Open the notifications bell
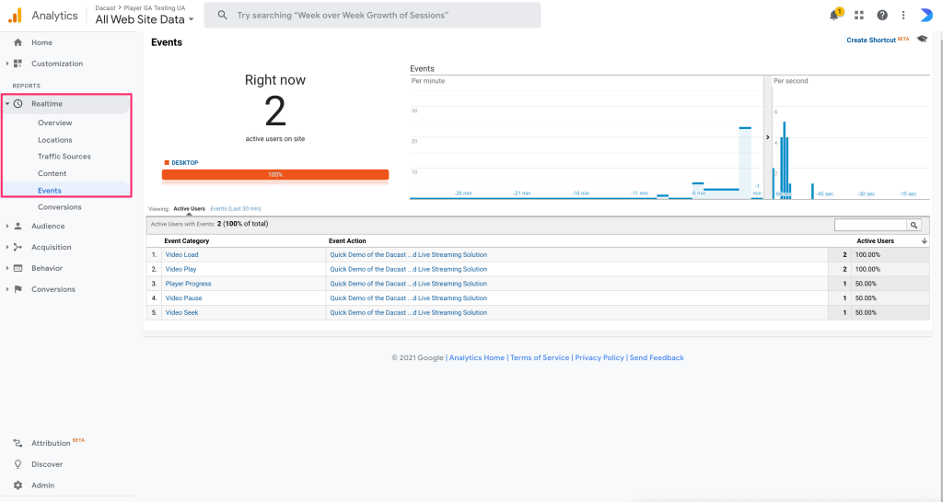This screenshot has width=943, height=502. pyautogui.click(x=834, y=15)
